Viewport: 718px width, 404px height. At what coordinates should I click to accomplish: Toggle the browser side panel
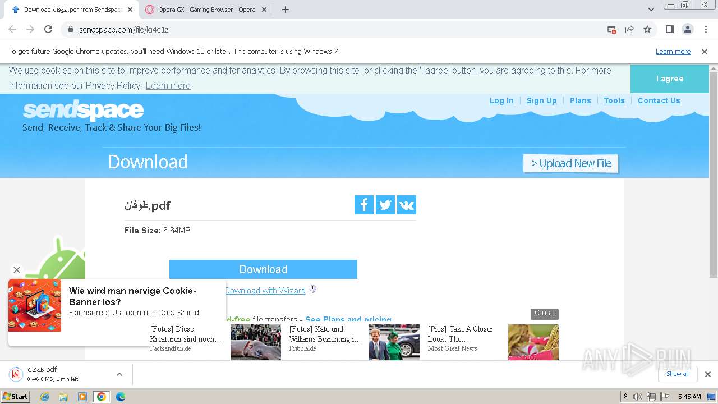[x=669, y=29]
